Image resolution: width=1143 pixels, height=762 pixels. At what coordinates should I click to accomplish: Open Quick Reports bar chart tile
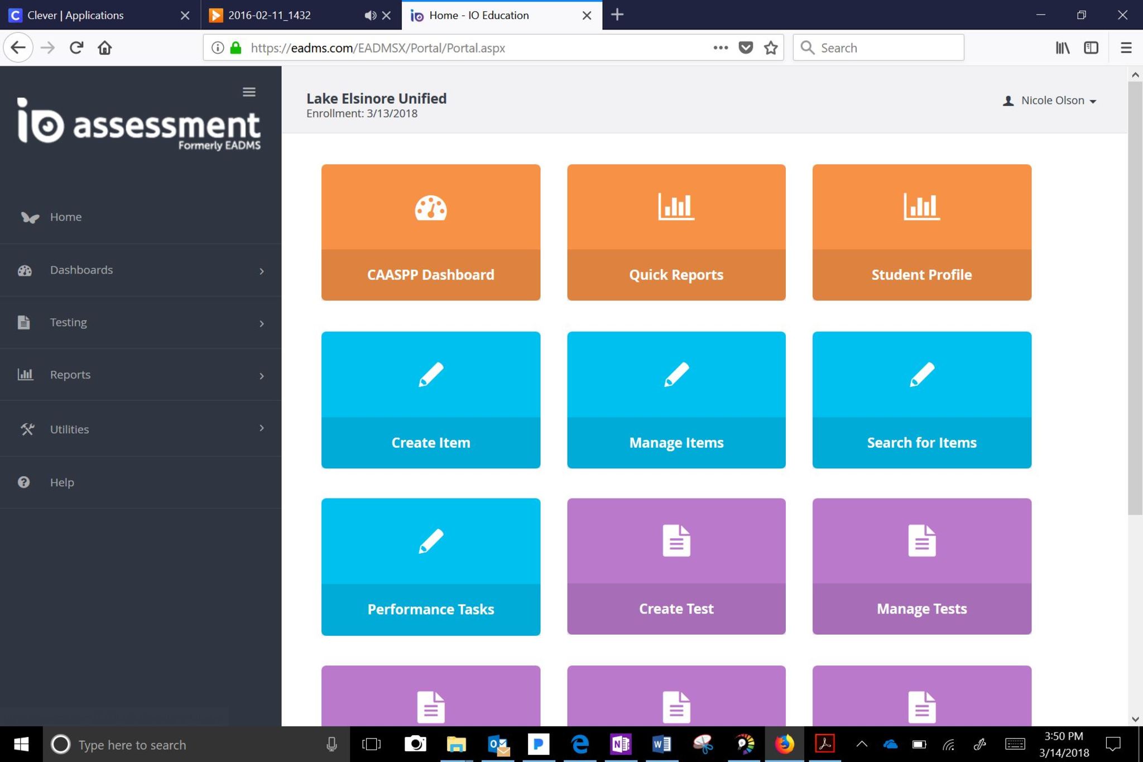point(676,232)
